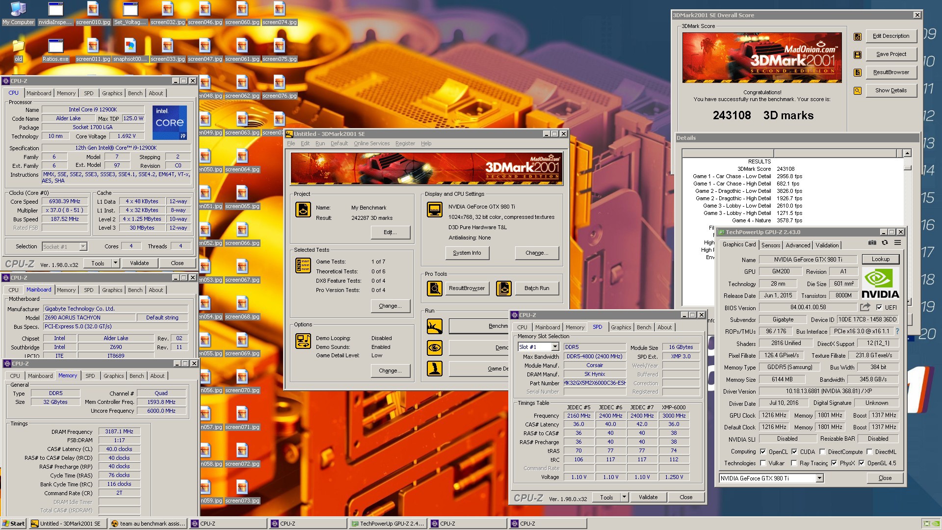
Task: Click Bus Interface question mark icon
Action: [x=897, y=331]
